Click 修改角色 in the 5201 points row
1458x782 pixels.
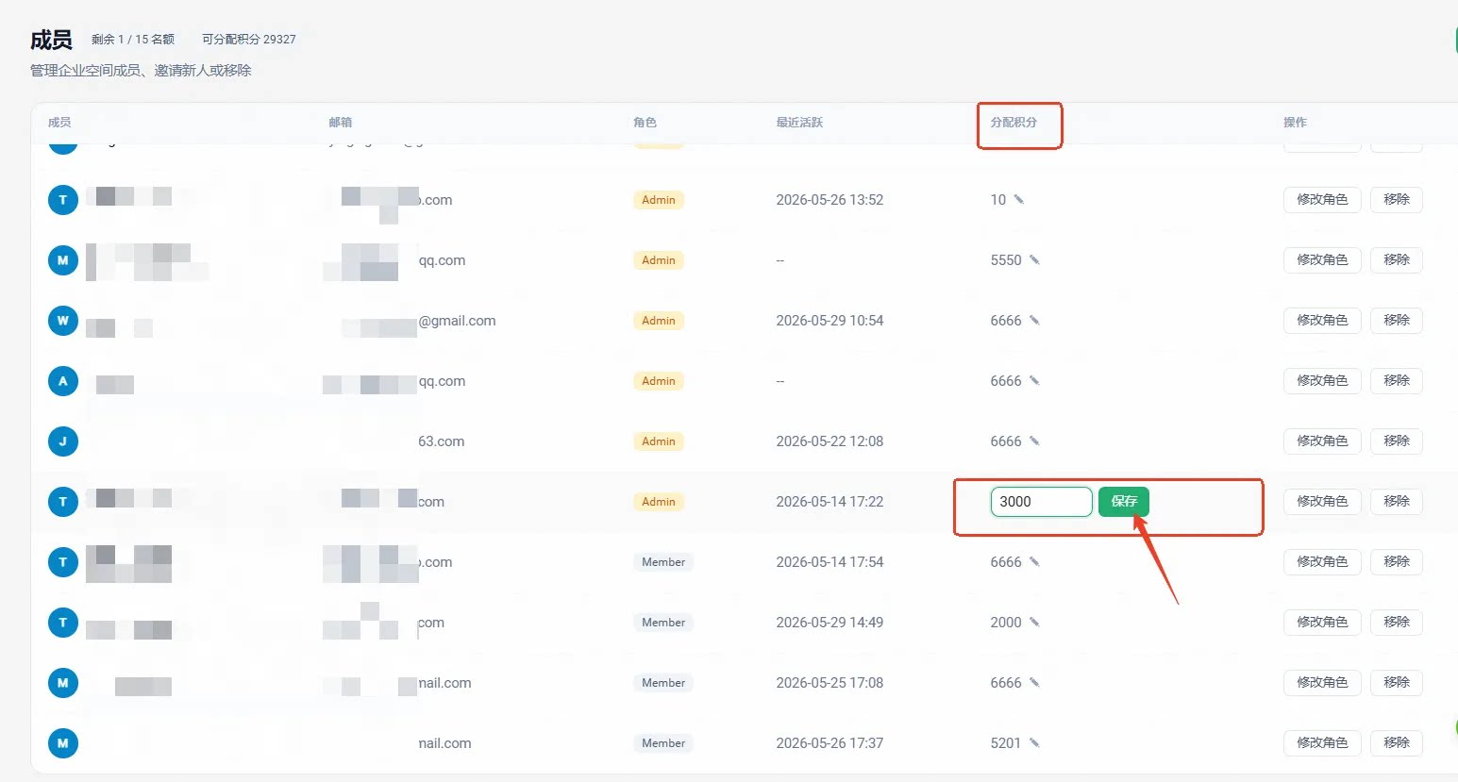(1322, 743)
